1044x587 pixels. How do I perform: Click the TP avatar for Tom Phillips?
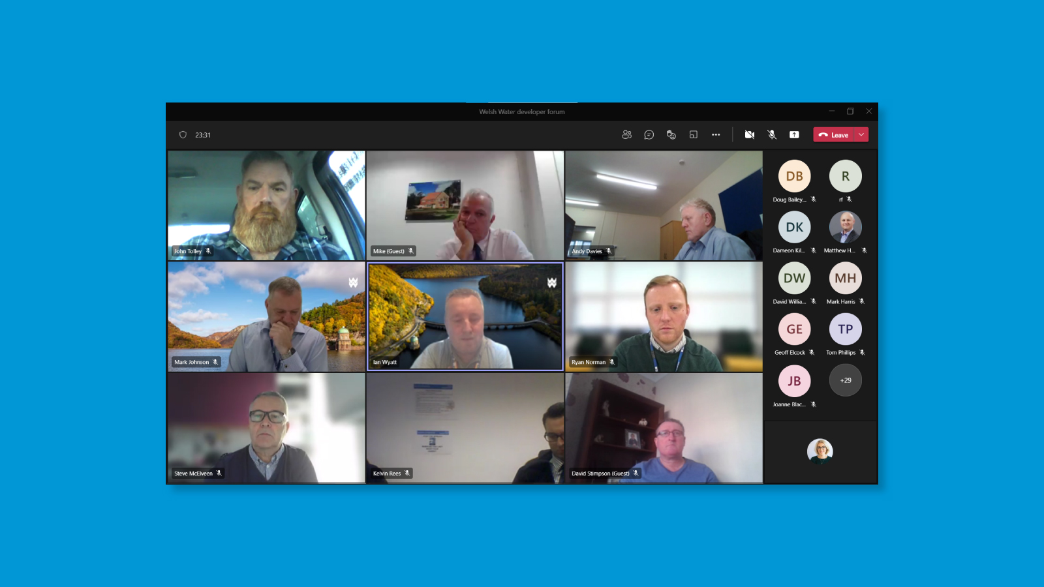click(845, 329)
